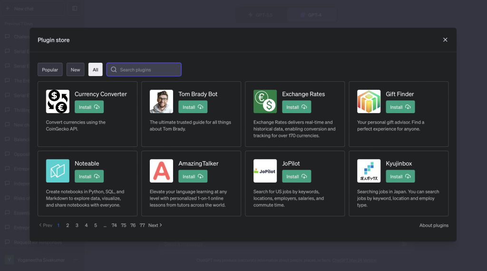
Task: Click the AmazingTalker title text
Action: click(x=198, y=164)
